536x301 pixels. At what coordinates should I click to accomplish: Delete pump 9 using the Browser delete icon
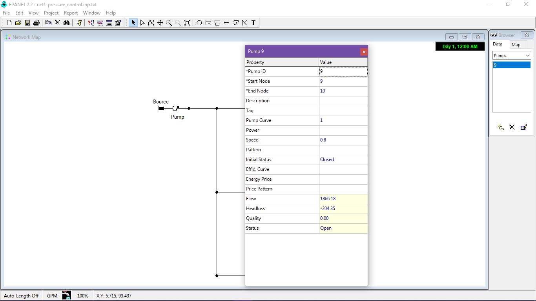(512, 127)
